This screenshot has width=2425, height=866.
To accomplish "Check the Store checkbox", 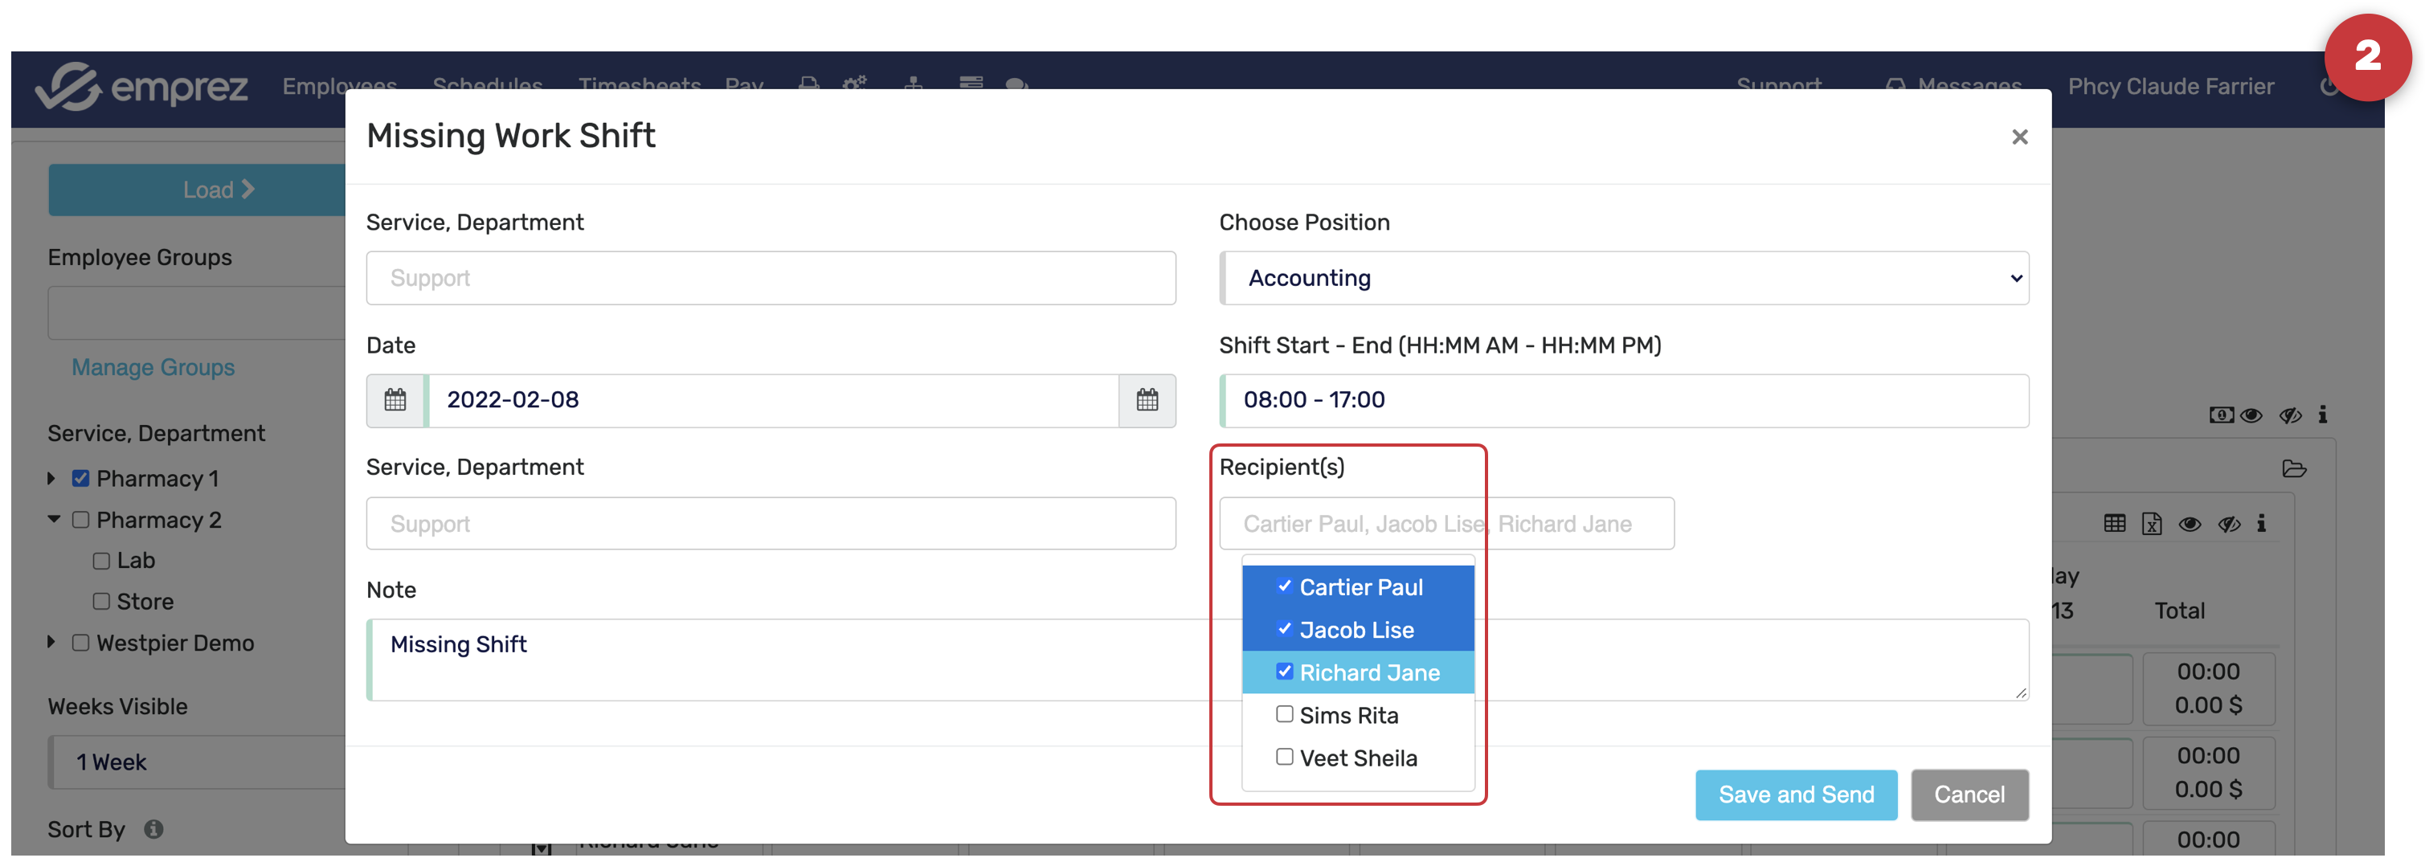I will (102, 602).
